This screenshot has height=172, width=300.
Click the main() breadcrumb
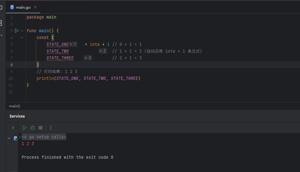[x=15, y=106]
